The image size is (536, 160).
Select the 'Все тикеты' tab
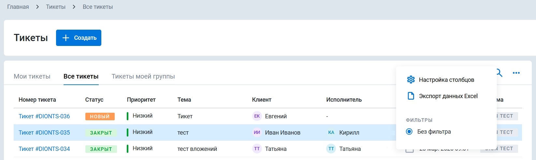click(x=81, y=76)
